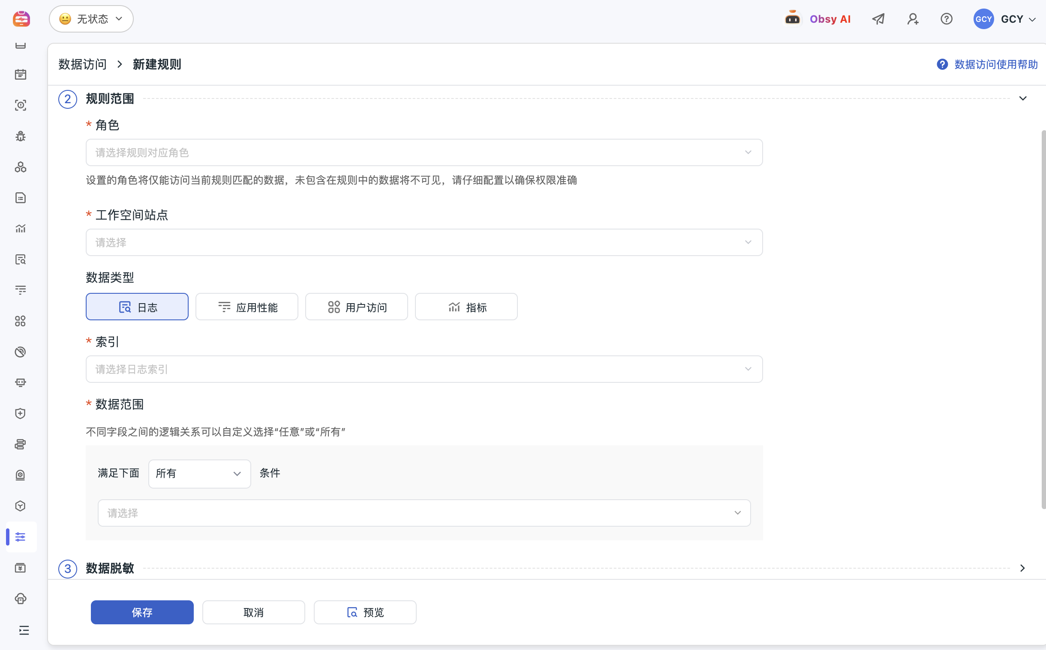Open the metrics chart sidebar icon

coord(21,229)
